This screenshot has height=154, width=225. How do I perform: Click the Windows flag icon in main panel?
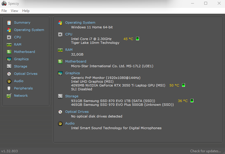60,23
